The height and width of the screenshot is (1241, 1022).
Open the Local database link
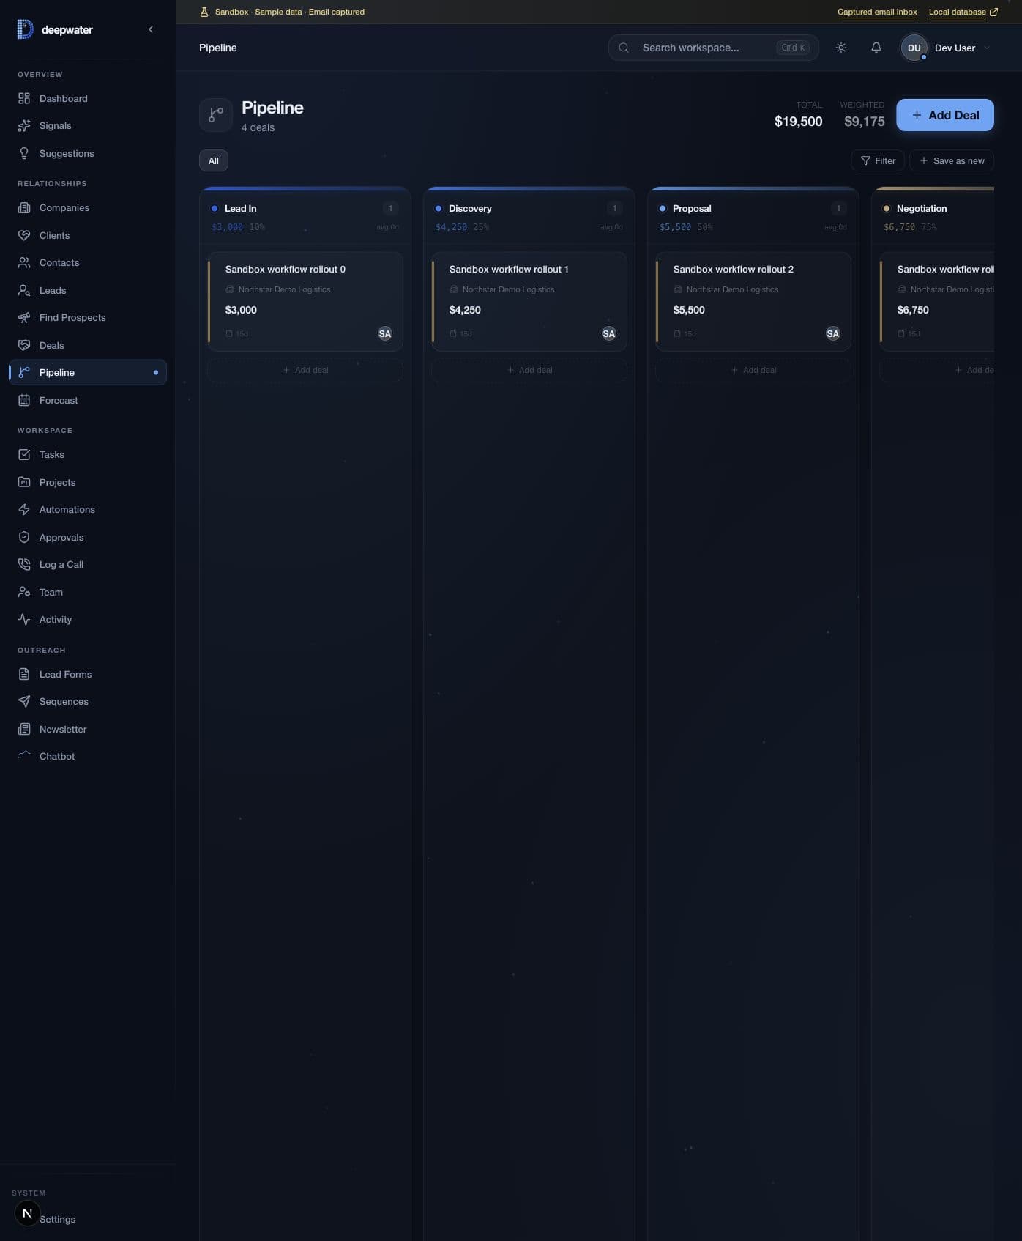pyautogui.click(x=963, y=12)
